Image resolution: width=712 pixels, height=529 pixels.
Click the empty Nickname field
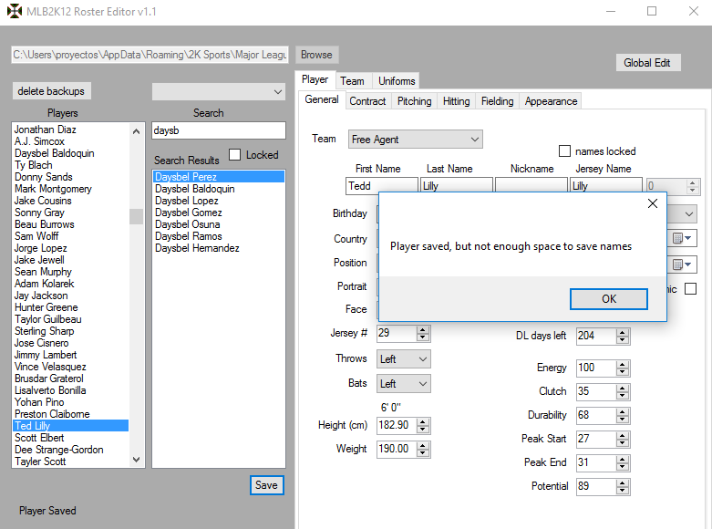pyautogui.click(x=531, y=186)
